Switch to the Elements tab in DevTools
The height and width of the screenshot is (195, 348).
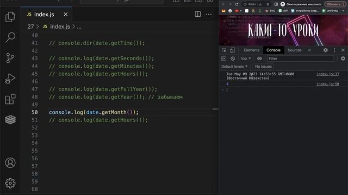(251, 50)
